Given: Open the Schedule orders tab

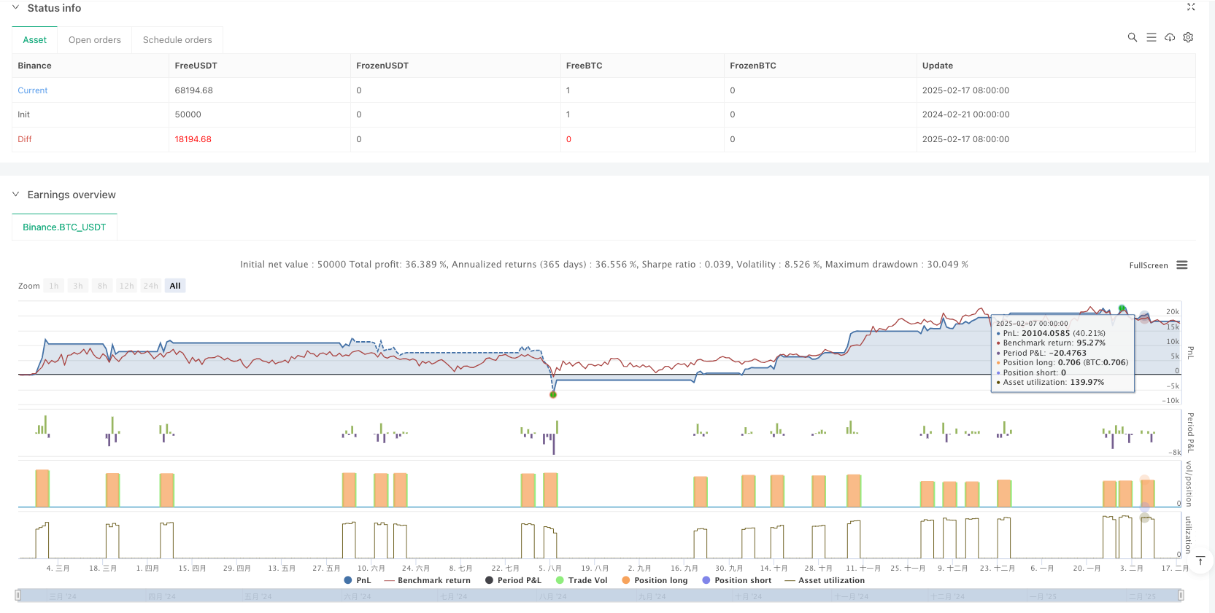Looking at the screenshot, I should click(x=177, y=40).
